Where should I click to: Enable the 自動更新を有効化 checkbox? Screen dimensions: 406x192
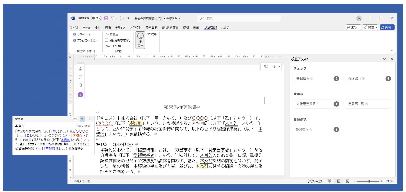click(x=107, y=40)
